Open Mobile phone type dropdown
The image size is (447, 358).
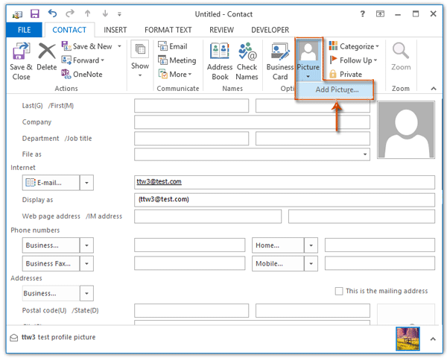pos(311,263)
